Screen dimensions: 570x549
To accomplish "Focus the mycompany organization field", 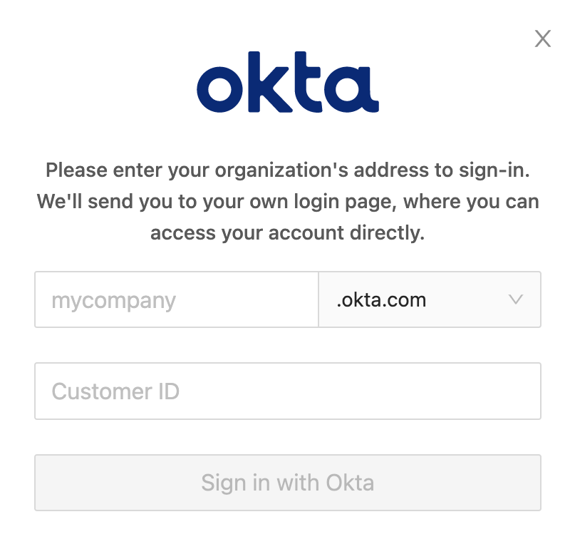I will 176,299.
